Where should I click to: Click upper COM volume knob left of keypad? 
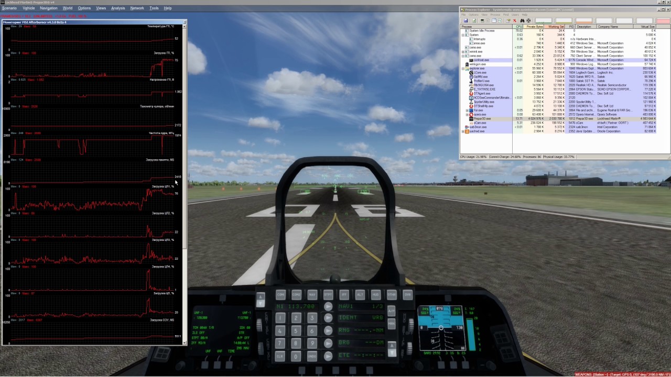259,325
